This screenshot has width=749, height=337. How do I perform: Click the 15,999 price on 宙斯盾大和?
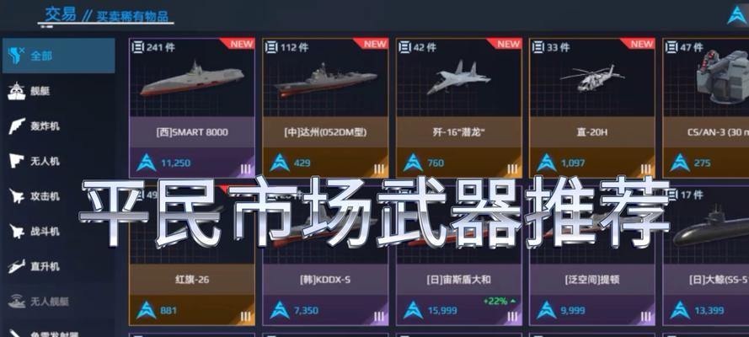coord(441,311)
